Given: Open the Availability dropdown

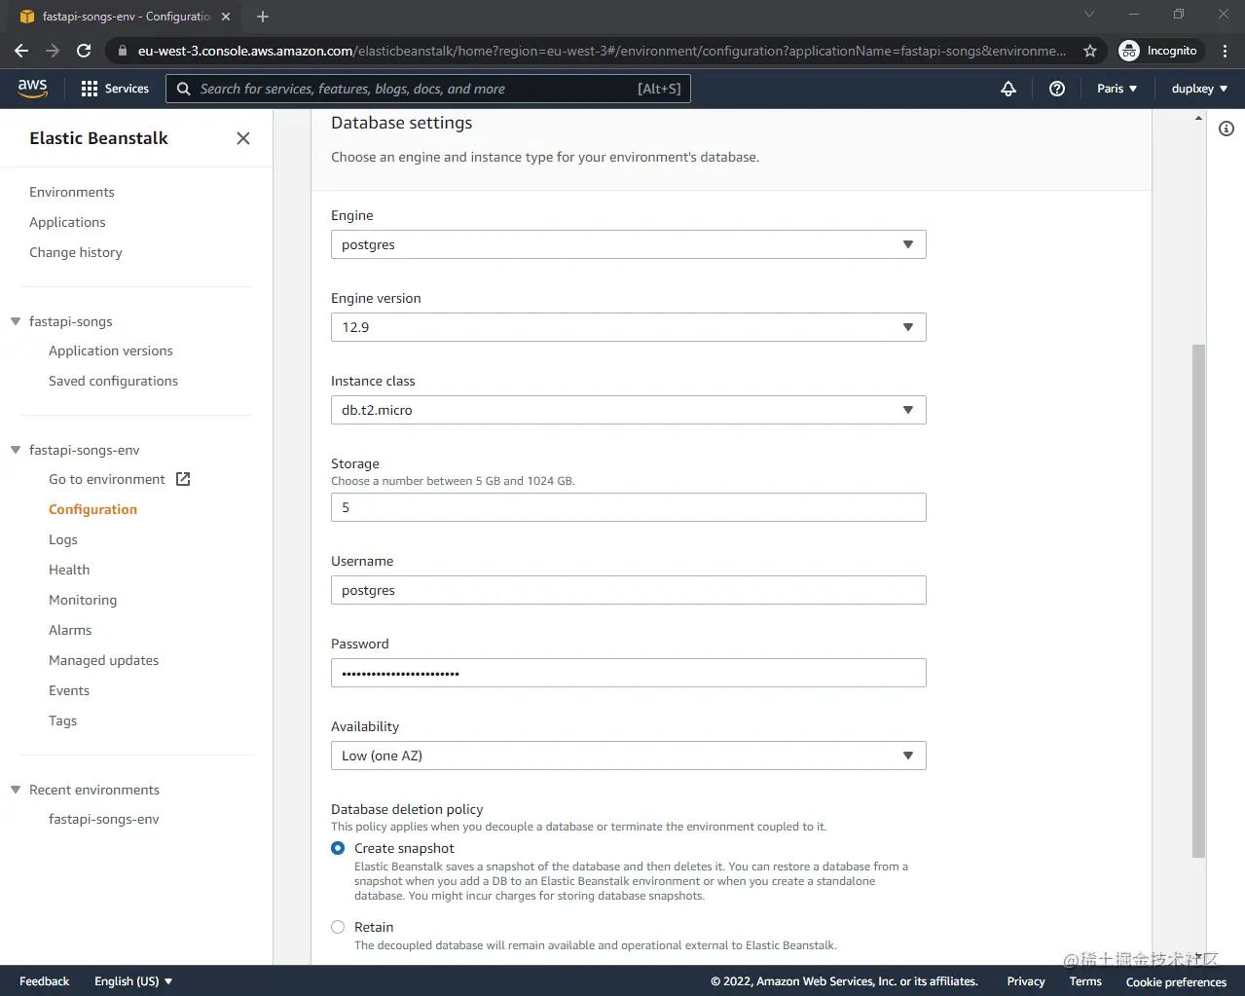Looking at the screenshot, I should click(x=628, y=756).
